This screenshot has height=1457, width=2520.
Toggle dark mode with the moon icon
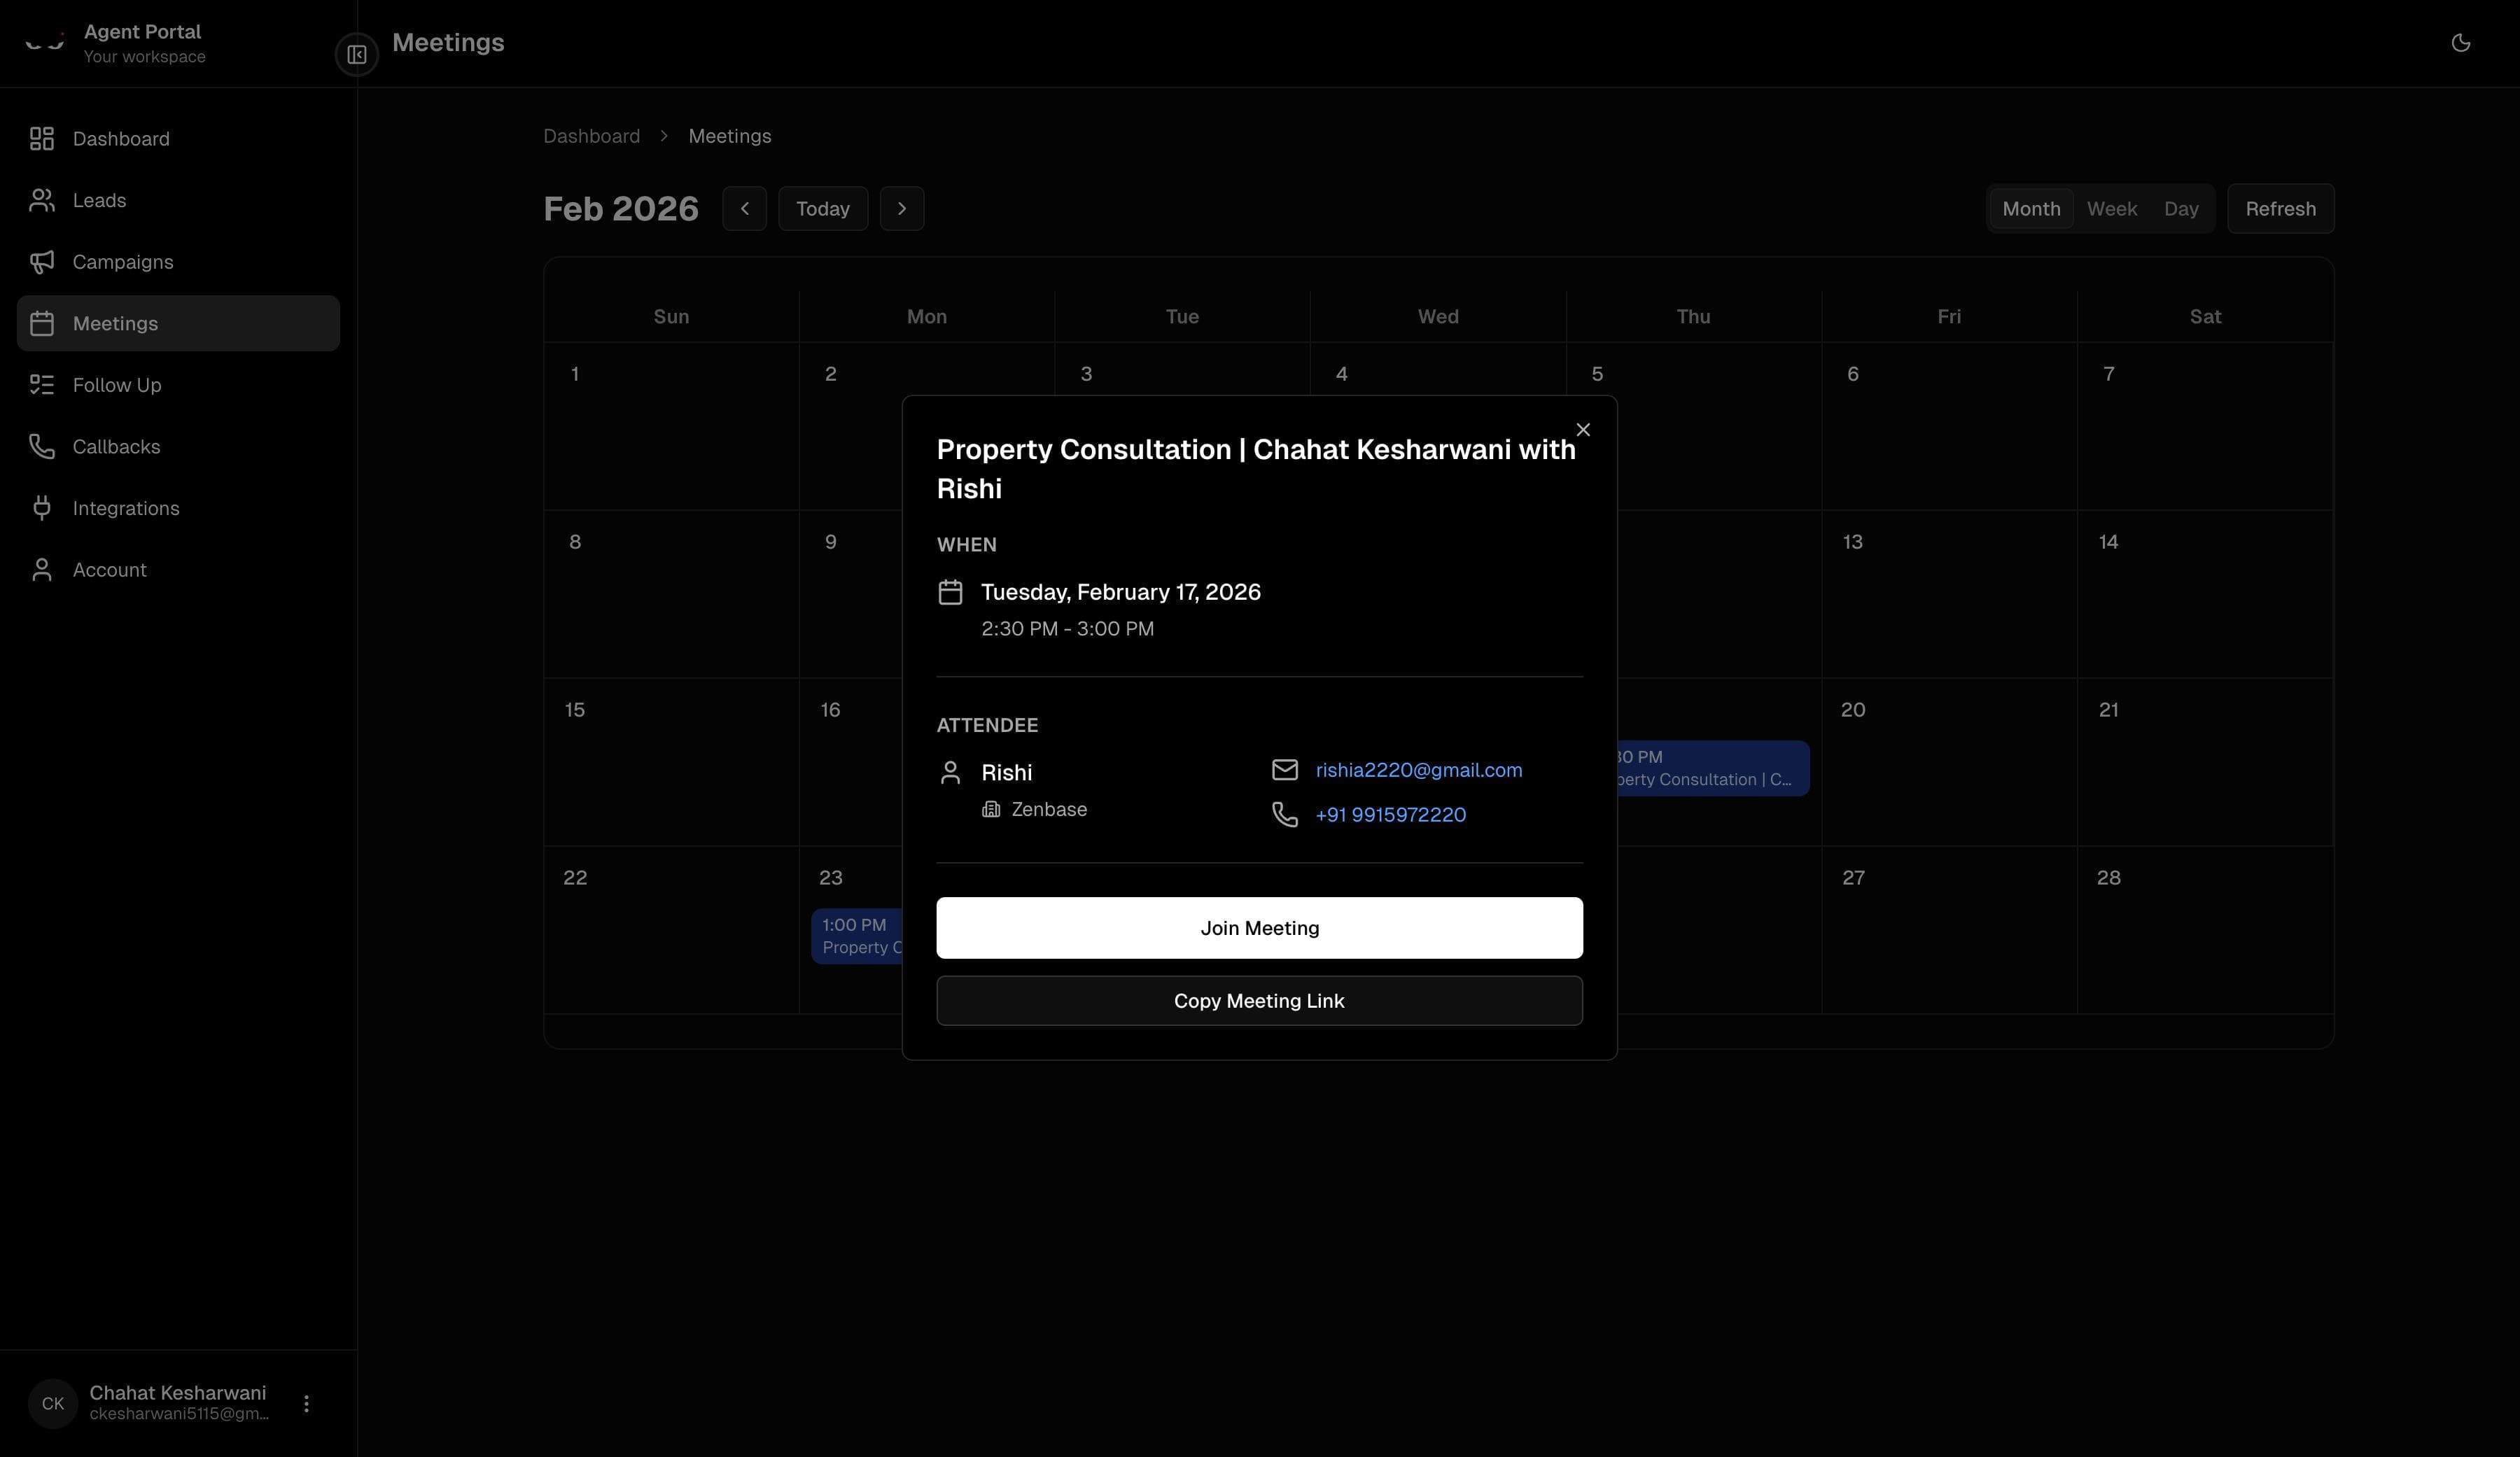tap(2461, 42)
